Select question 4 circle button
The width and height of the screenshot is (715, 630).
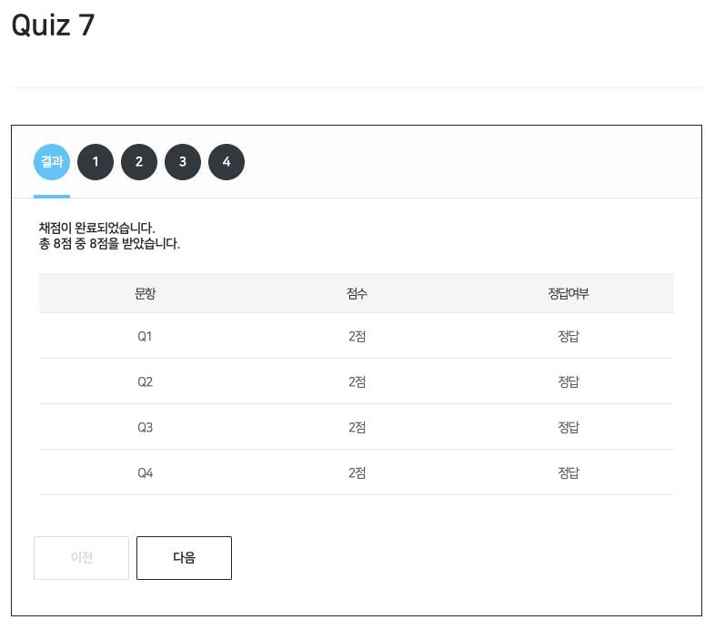pos(227,162)
